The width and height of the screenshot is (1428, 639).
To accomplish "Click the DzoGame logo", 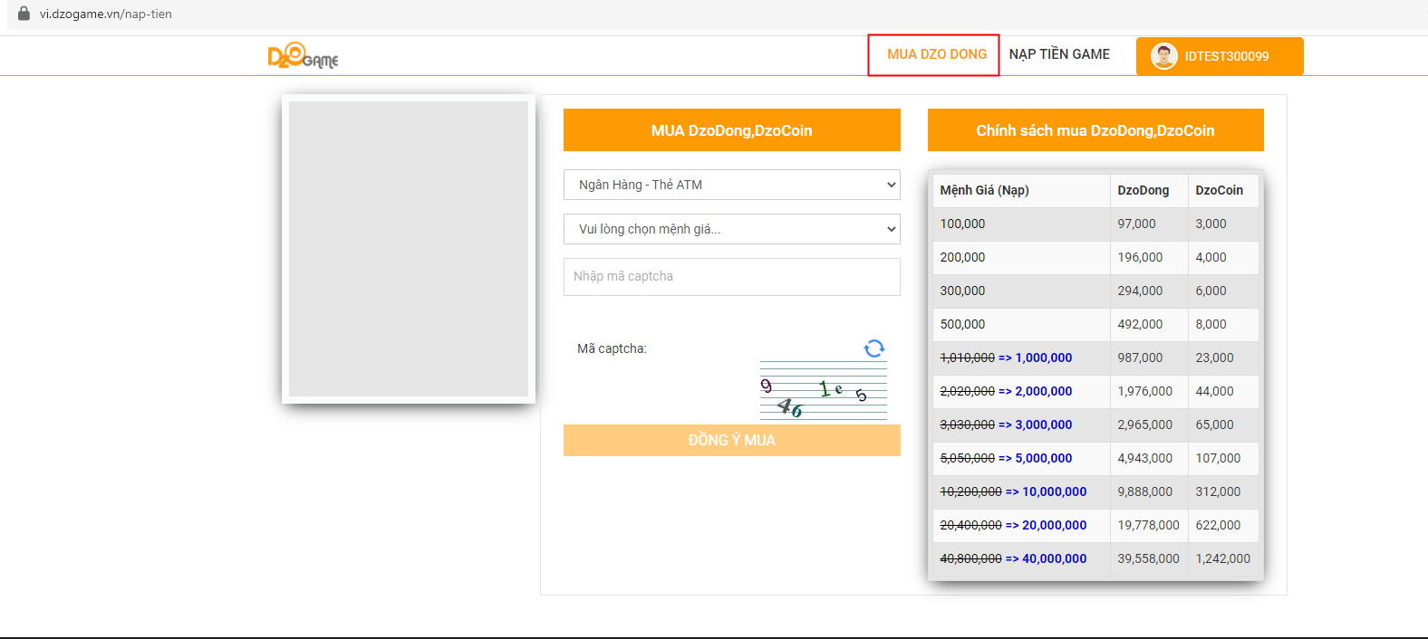I will 303,56.
